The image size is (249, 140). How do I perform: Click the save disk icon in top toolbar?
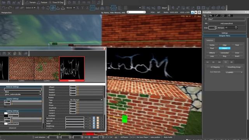click(9, 2)
